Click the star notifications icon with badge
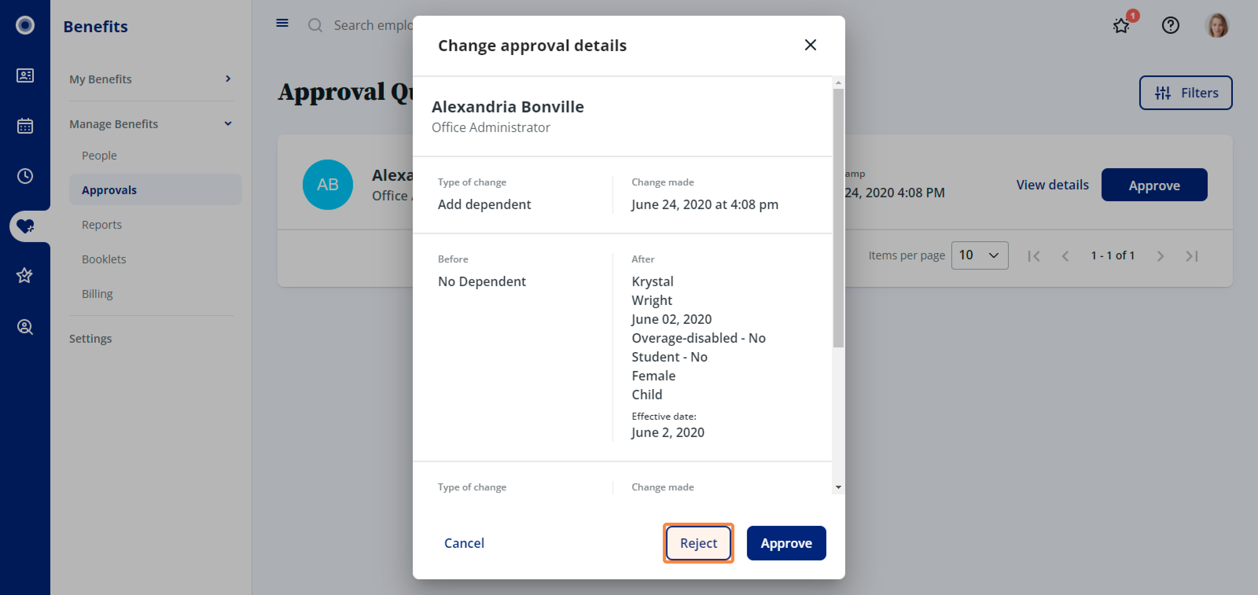 pos(1122,25)
